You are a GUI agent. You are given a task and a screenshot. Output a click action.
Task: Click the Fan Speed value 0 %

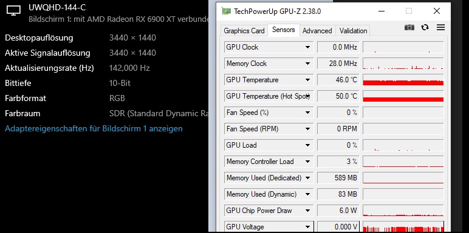tap(338, 113)
